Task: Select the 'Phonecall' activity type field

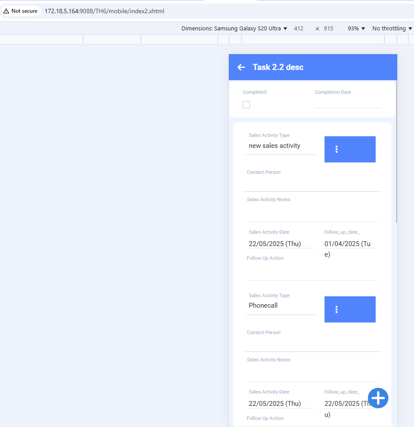Action: coord(282,306)
